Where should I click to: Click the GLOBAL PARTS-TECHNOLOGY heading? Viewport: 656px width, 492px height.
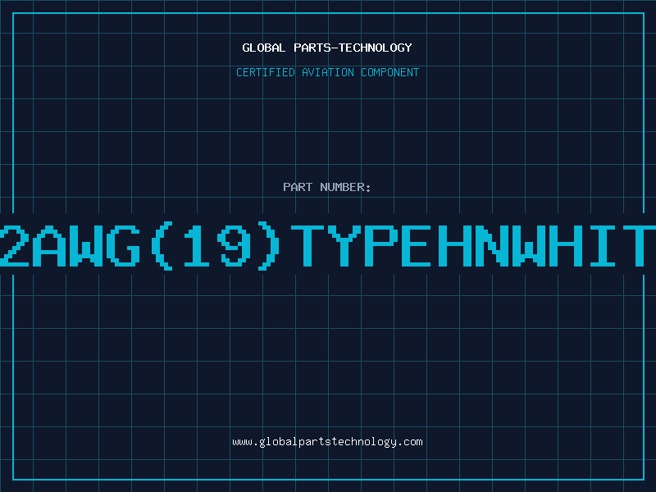pyautogui.click(x=327, y=48)
